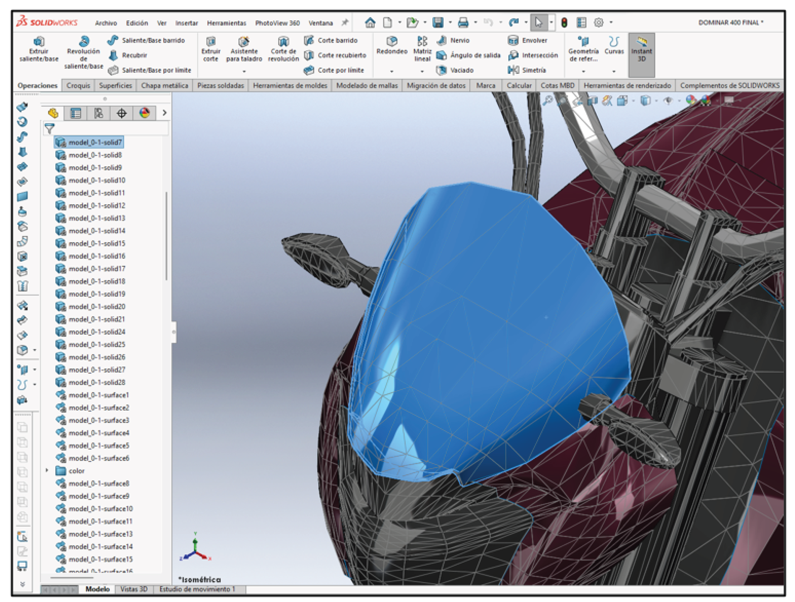The width and height of the screenshot is (795, 602).
Task: Open Estudio de movimiento 1 tab
Action: click(x=197, y=589)
